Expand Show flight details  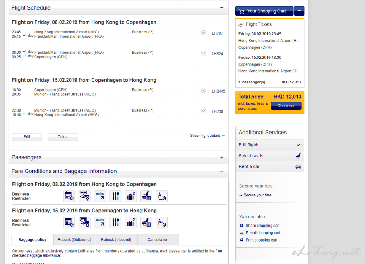pyautogui.click(x=207, y=136)
